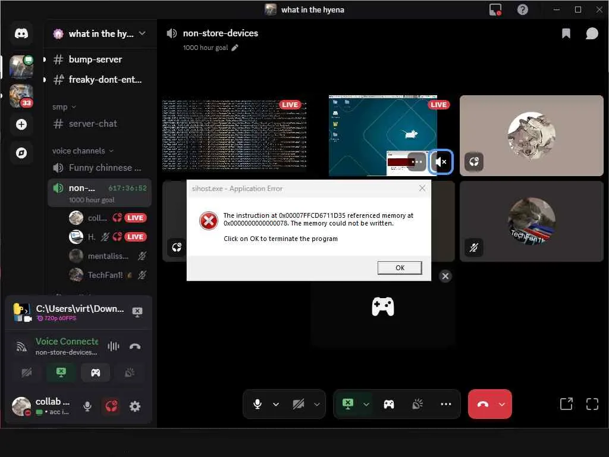Open channel bookmark icon in header
This screenshot has width=609, height=457.
(x=566, y=33)
